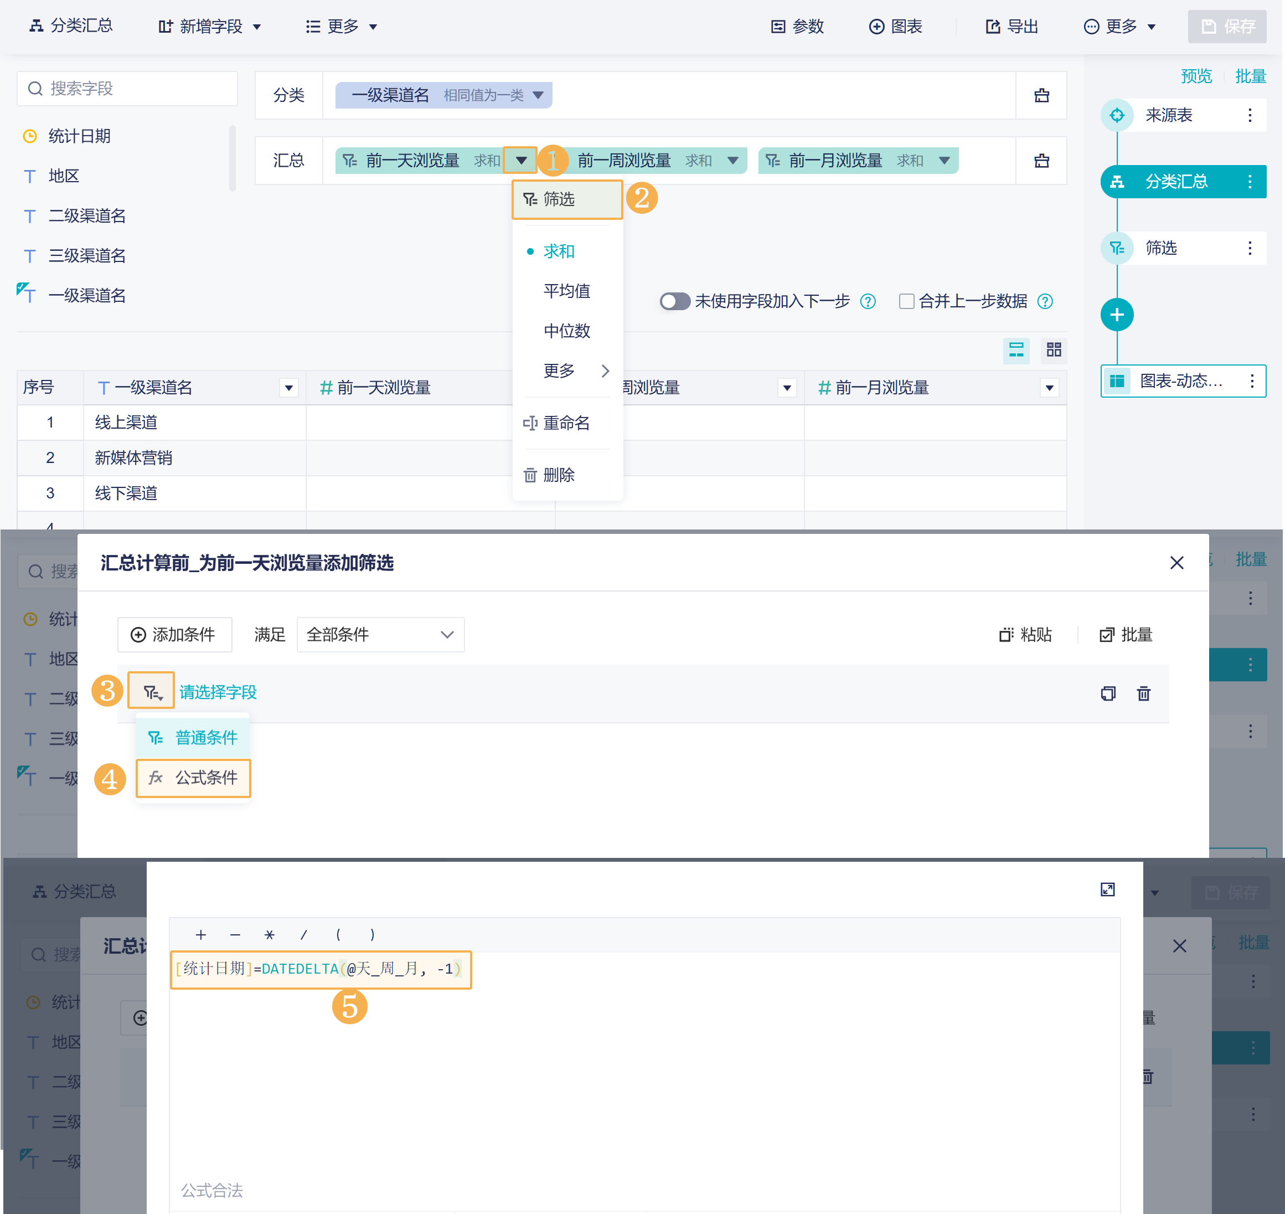
Task: Toggle 未使用字段加入下一步 switch
Action: pyautogui.click(x=674, y=301)
